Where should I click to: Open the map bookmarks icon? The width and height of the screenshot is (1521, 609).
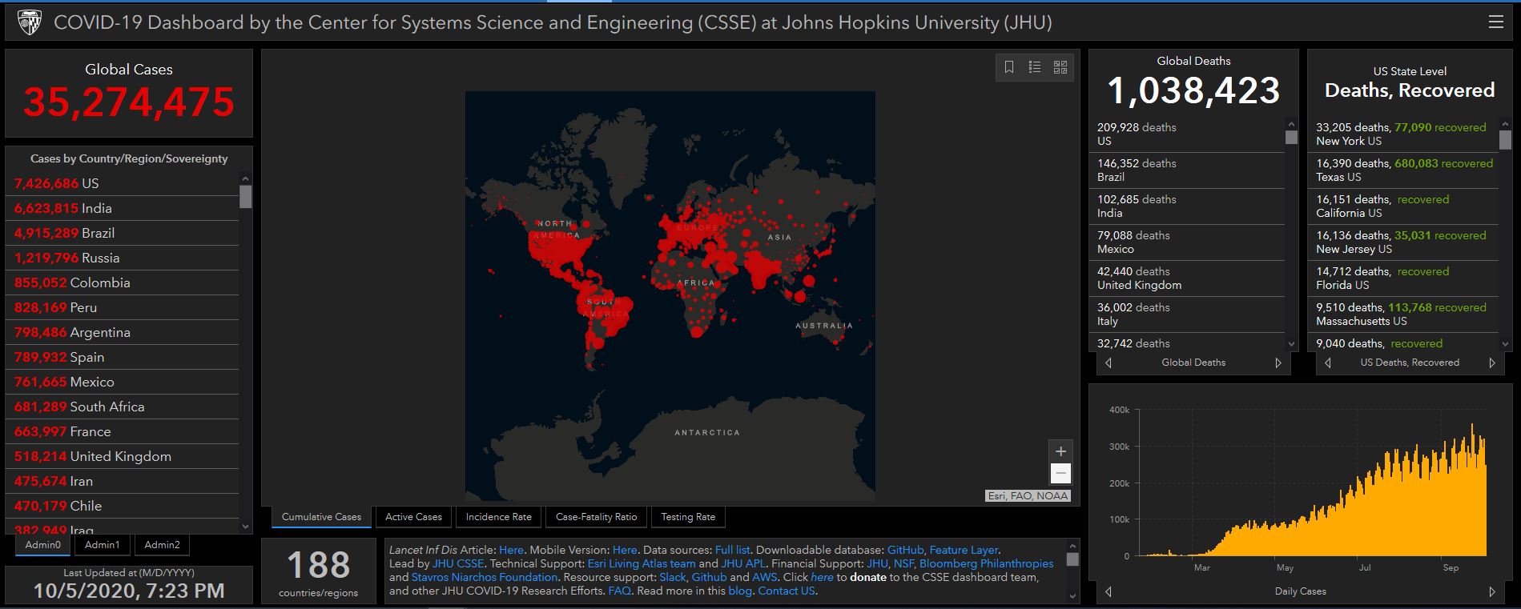point(1009,67)
